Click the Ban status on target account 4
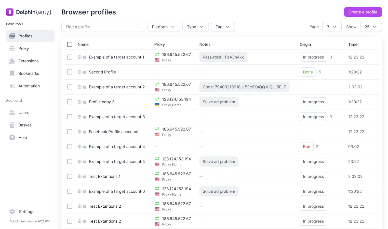This screenshot has width=388, height=229. click(306, 147)
